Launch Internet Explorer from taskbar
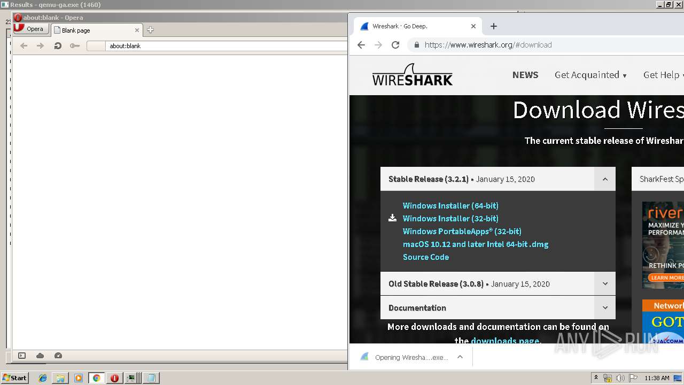This screenshot has height=385, width=684. pos(43,378)
